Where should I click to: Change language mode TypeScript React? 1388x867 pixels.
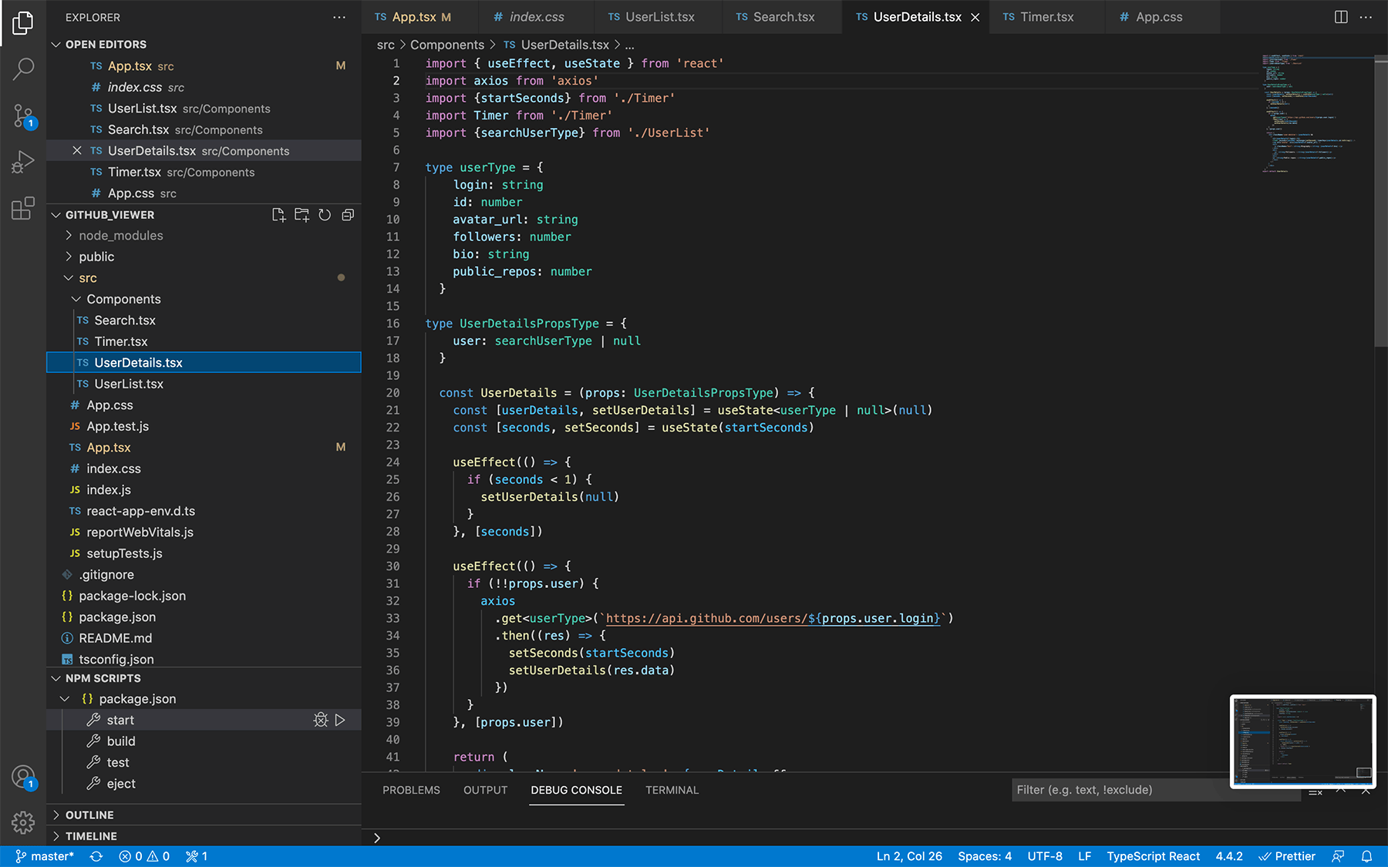click(x=1153, y=856)
